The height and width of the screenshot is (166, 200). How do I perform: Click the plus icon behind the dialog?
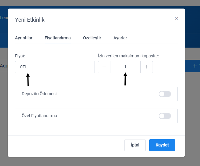[194, 66]
